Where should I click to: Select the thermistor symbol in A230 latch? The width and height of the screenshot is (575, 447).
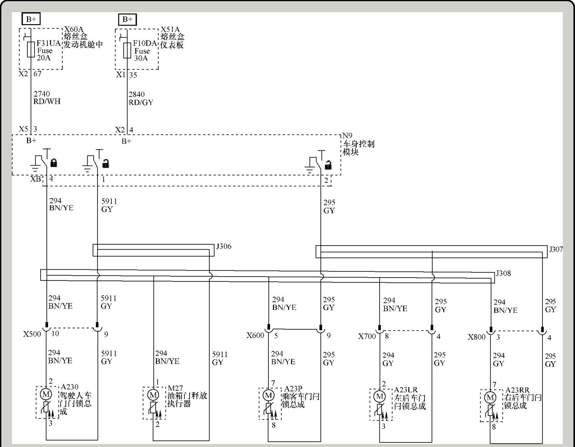click(46, 407)
